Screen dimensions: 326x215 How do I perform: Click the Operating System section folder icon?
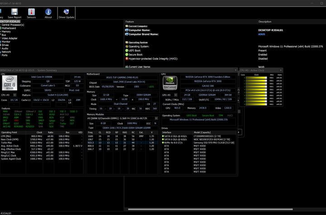tap(127, 43)
